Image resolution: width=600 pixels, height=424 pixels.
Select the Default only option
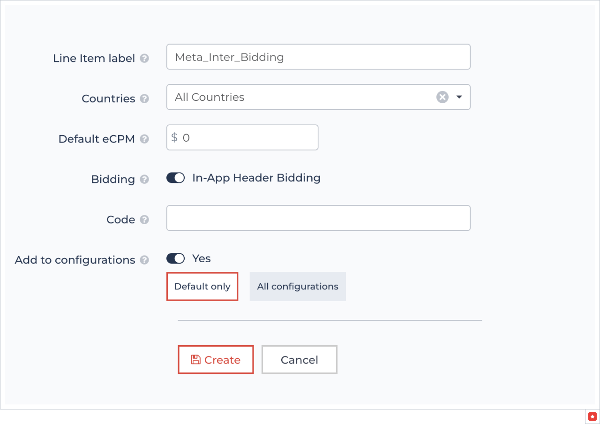[x=202, y=287]
